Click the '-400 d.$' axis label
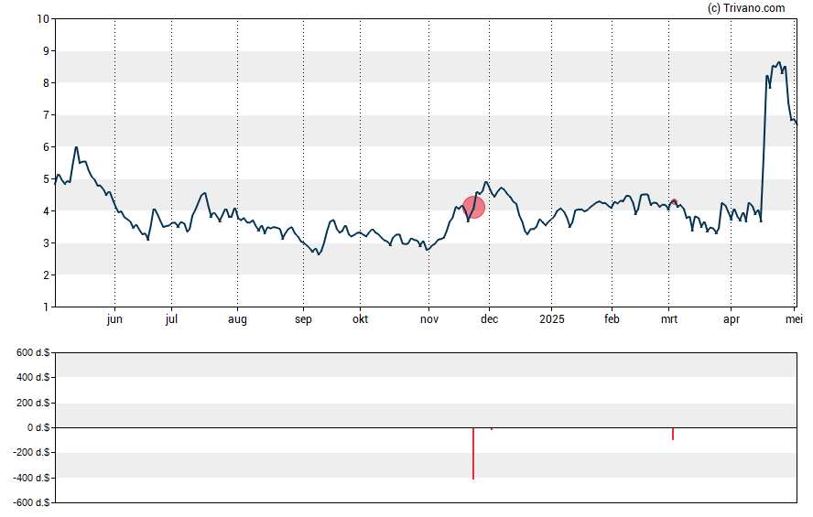 tap(32, 479)
